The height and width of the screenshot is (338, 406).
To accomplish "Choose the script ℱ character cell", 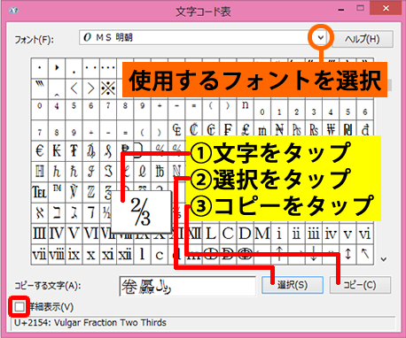I will coord(91,172).
